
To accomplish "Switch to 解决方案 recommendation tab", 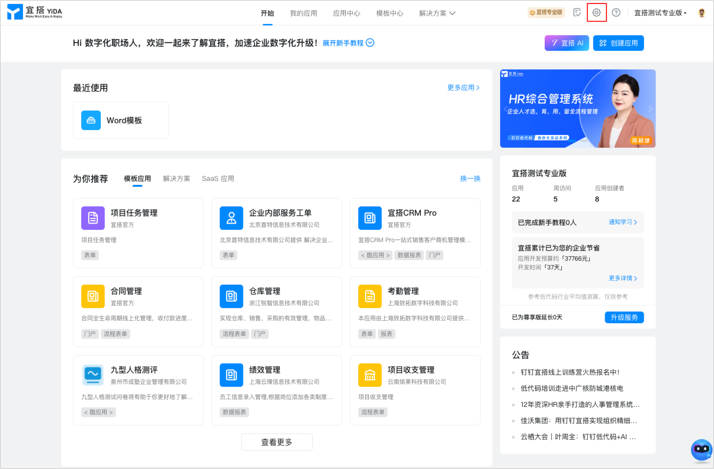I will 177,179.
